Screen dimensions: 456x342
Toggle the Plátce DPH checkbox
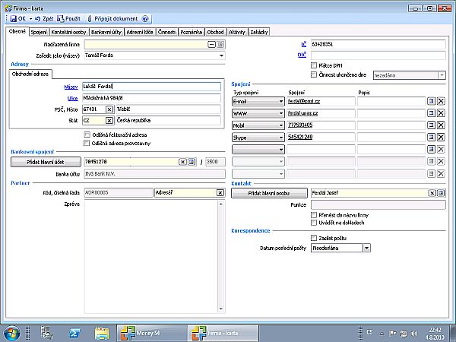click(313, 65)
